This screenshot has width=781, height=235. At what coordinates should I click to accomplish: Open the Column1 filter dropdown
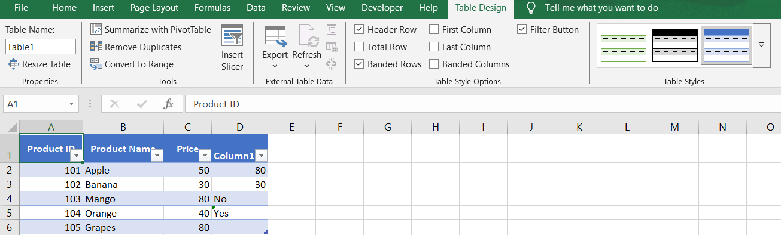tap(261, 156)
